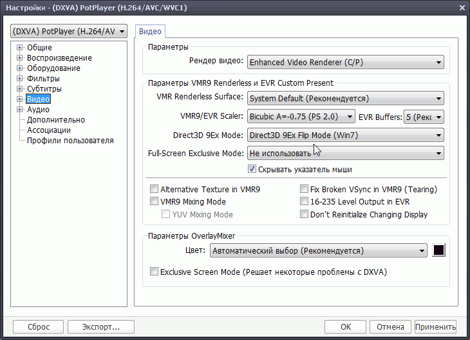Click the black overlay color swatch
470x340 pixels.
(x=439, y=250)
